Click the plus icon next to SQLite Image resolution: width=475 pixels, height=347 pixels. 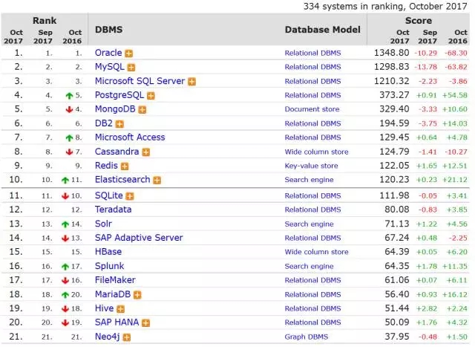130,196
